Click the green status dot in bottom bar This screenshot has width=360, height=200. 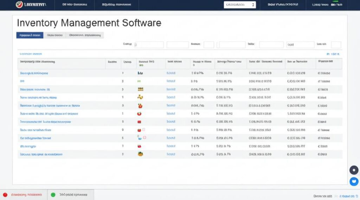tap(53, 195)
